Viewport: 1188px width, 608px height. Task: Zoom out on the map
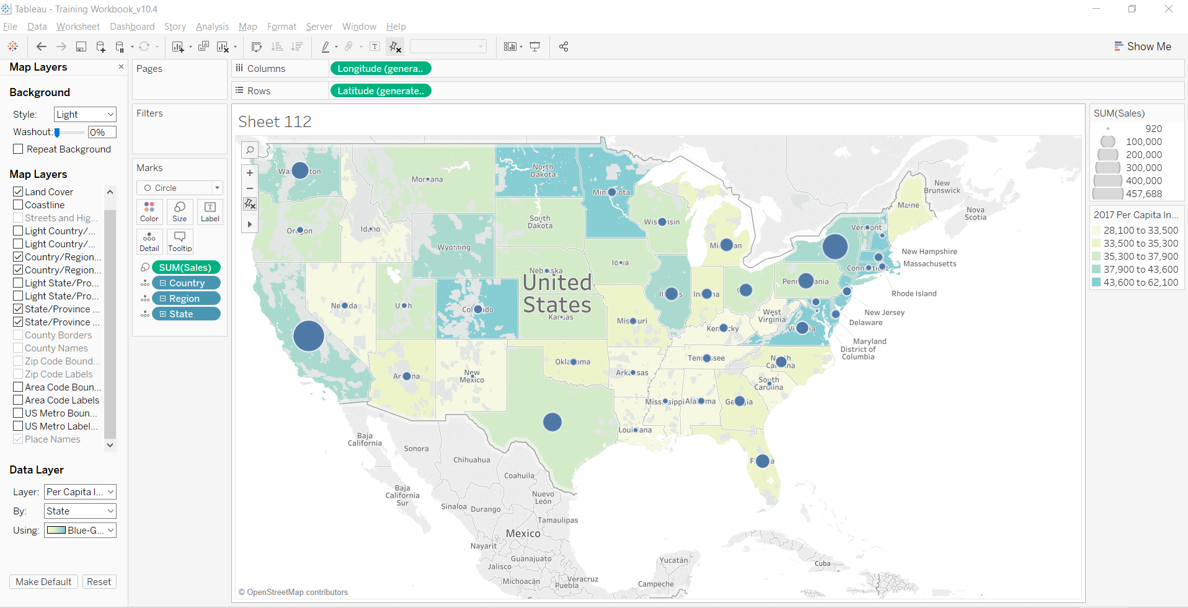(x=250, y=188)
